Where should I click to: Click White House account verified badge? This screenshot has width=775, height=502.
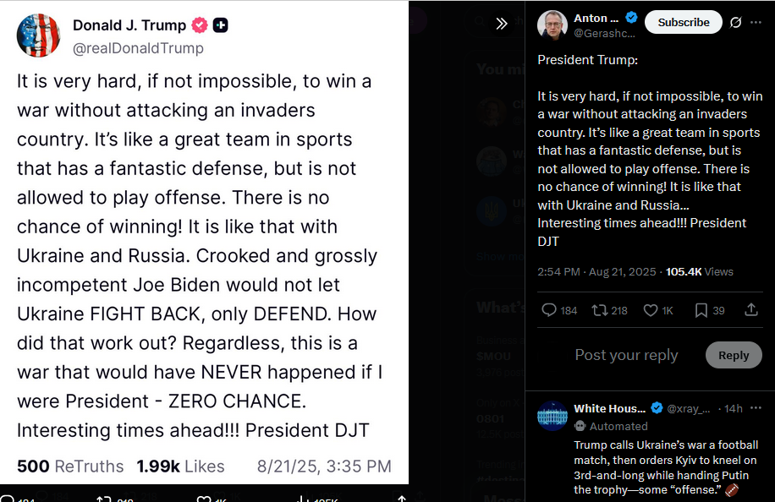pyautogui.click(x=657, y=408)
